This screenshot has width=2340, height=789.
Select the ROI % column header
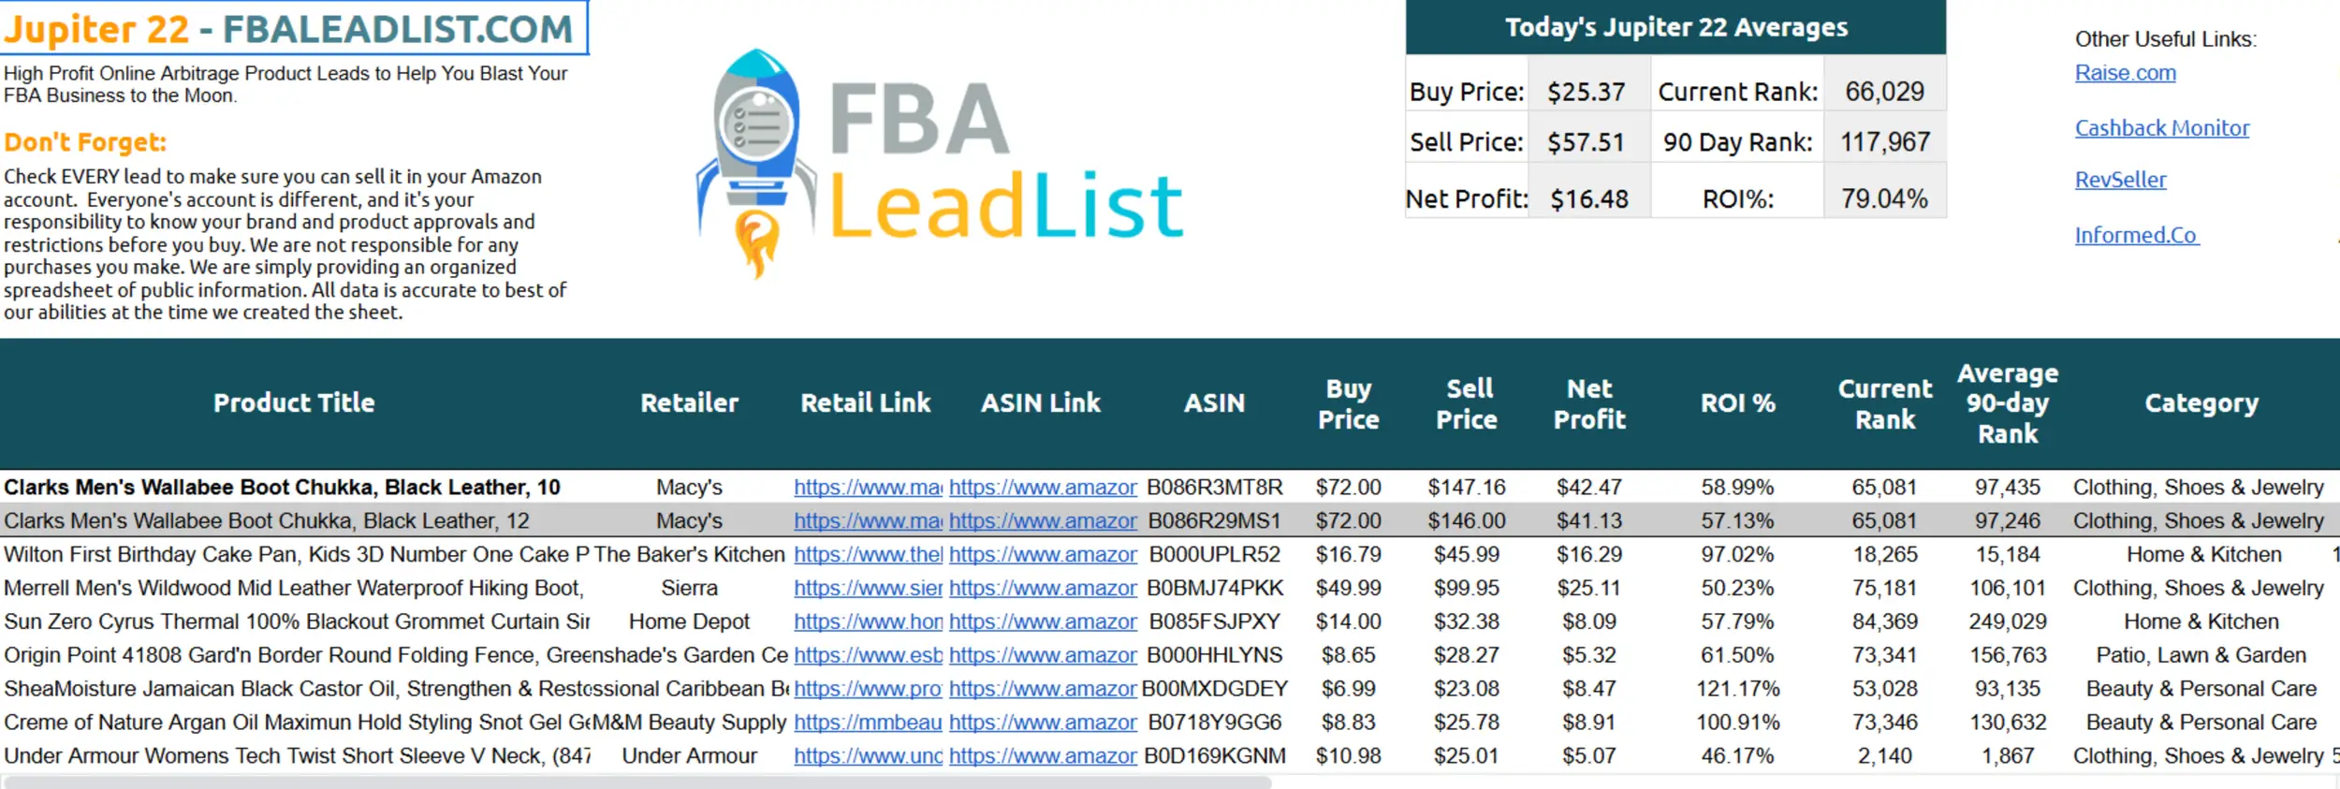(x=1737, y=403)
